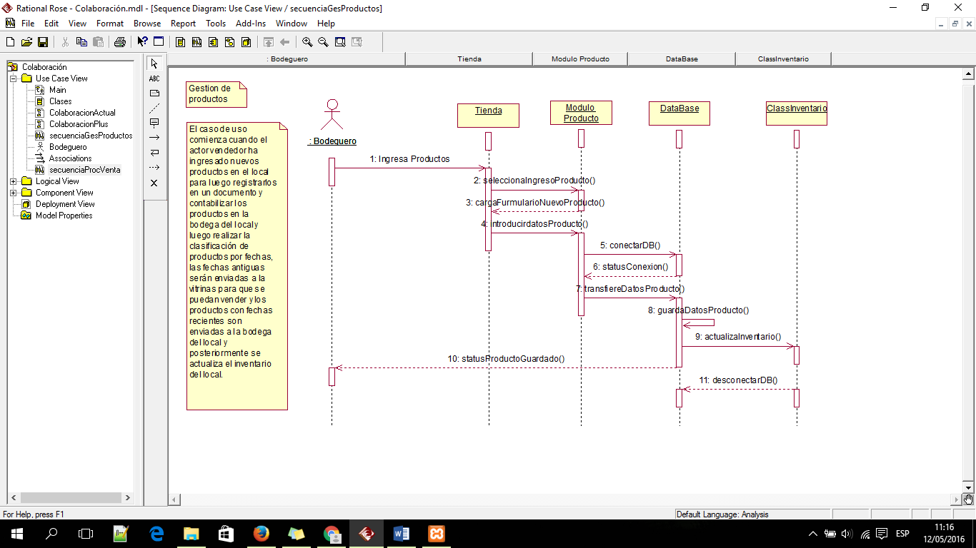Click Browse Deployment Diagram toolbar icon

point(246,42)
